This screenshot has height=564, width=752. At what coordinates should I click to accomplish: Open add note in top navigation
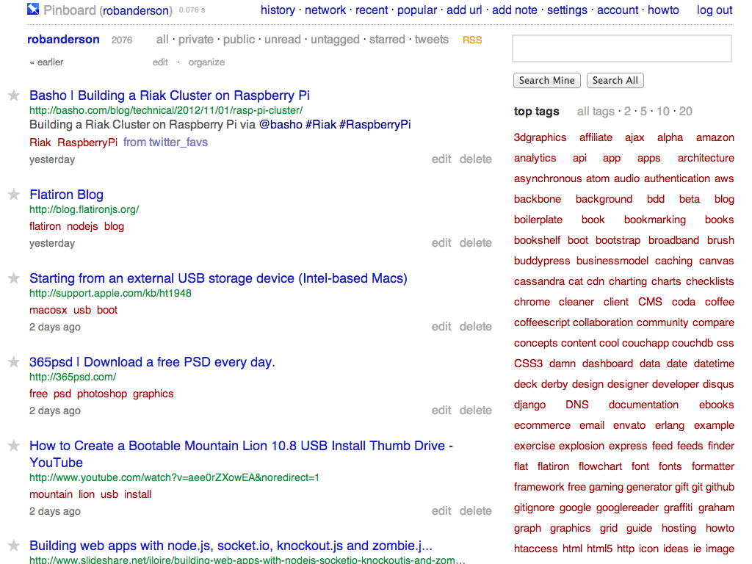515,10
